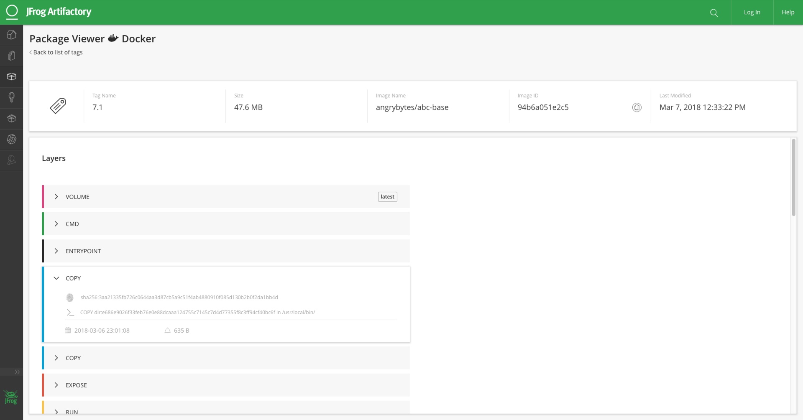The width and height of the screenshot is (803, 420).
Task: Open the Home sidebar icon
Action: coord(11,35)
